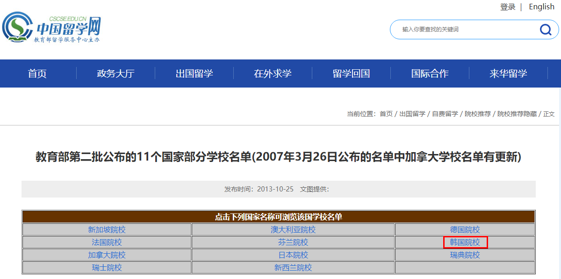Viewport: 561px width, 279px height.
Task: Open the 韩国院校 school list
Action: coord(465,242)
